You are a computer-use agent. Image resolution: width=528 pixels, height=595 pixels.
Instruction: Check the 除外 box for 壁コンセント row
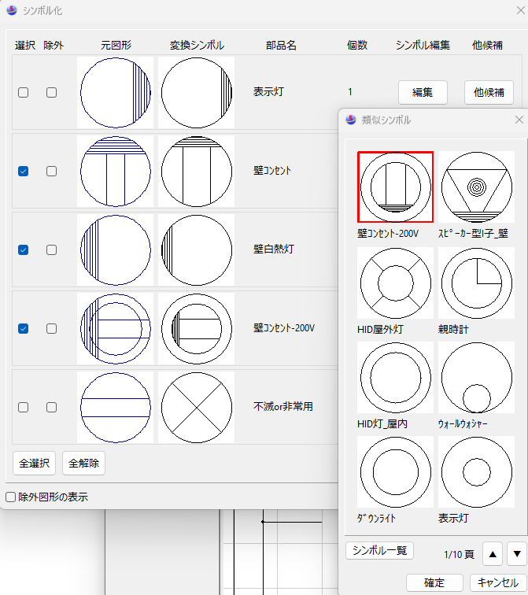(x=51, y=171)
